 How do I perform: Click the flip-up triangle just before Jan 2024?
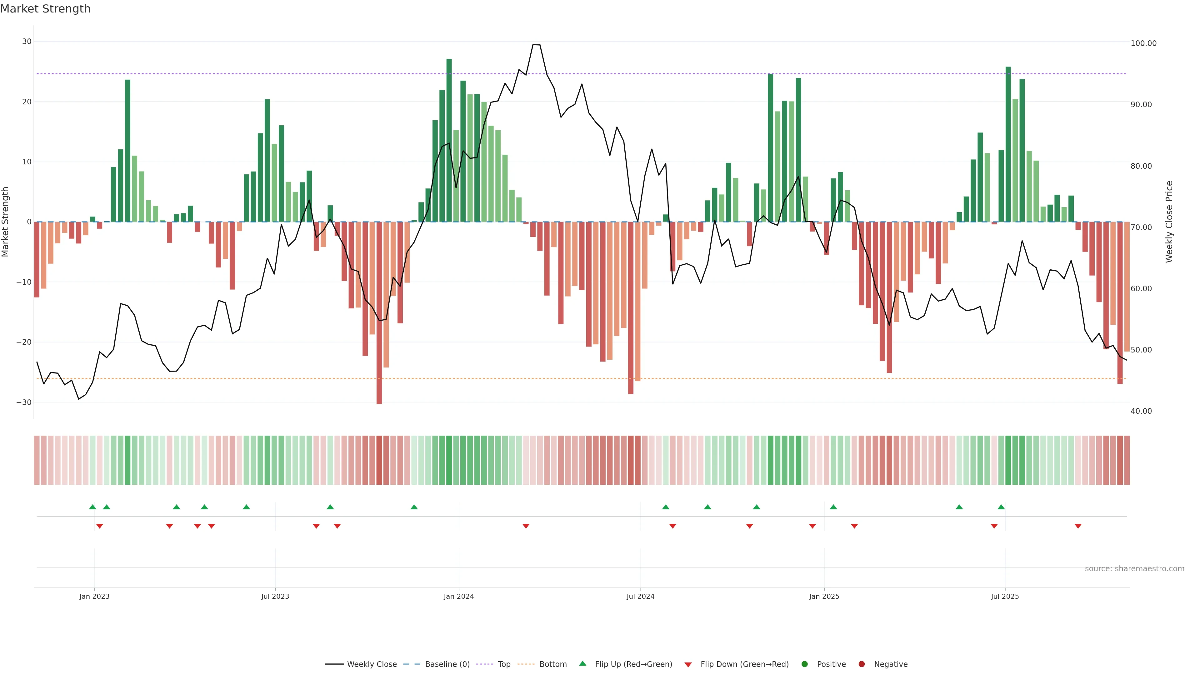(x=414, y=507)
